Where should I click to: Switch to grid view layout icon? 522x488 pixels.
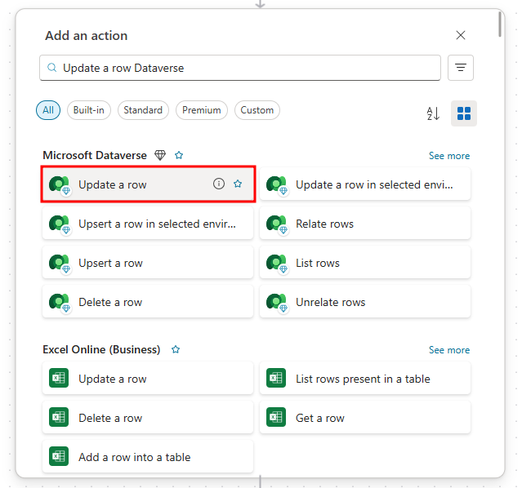[x=464, y=113]
